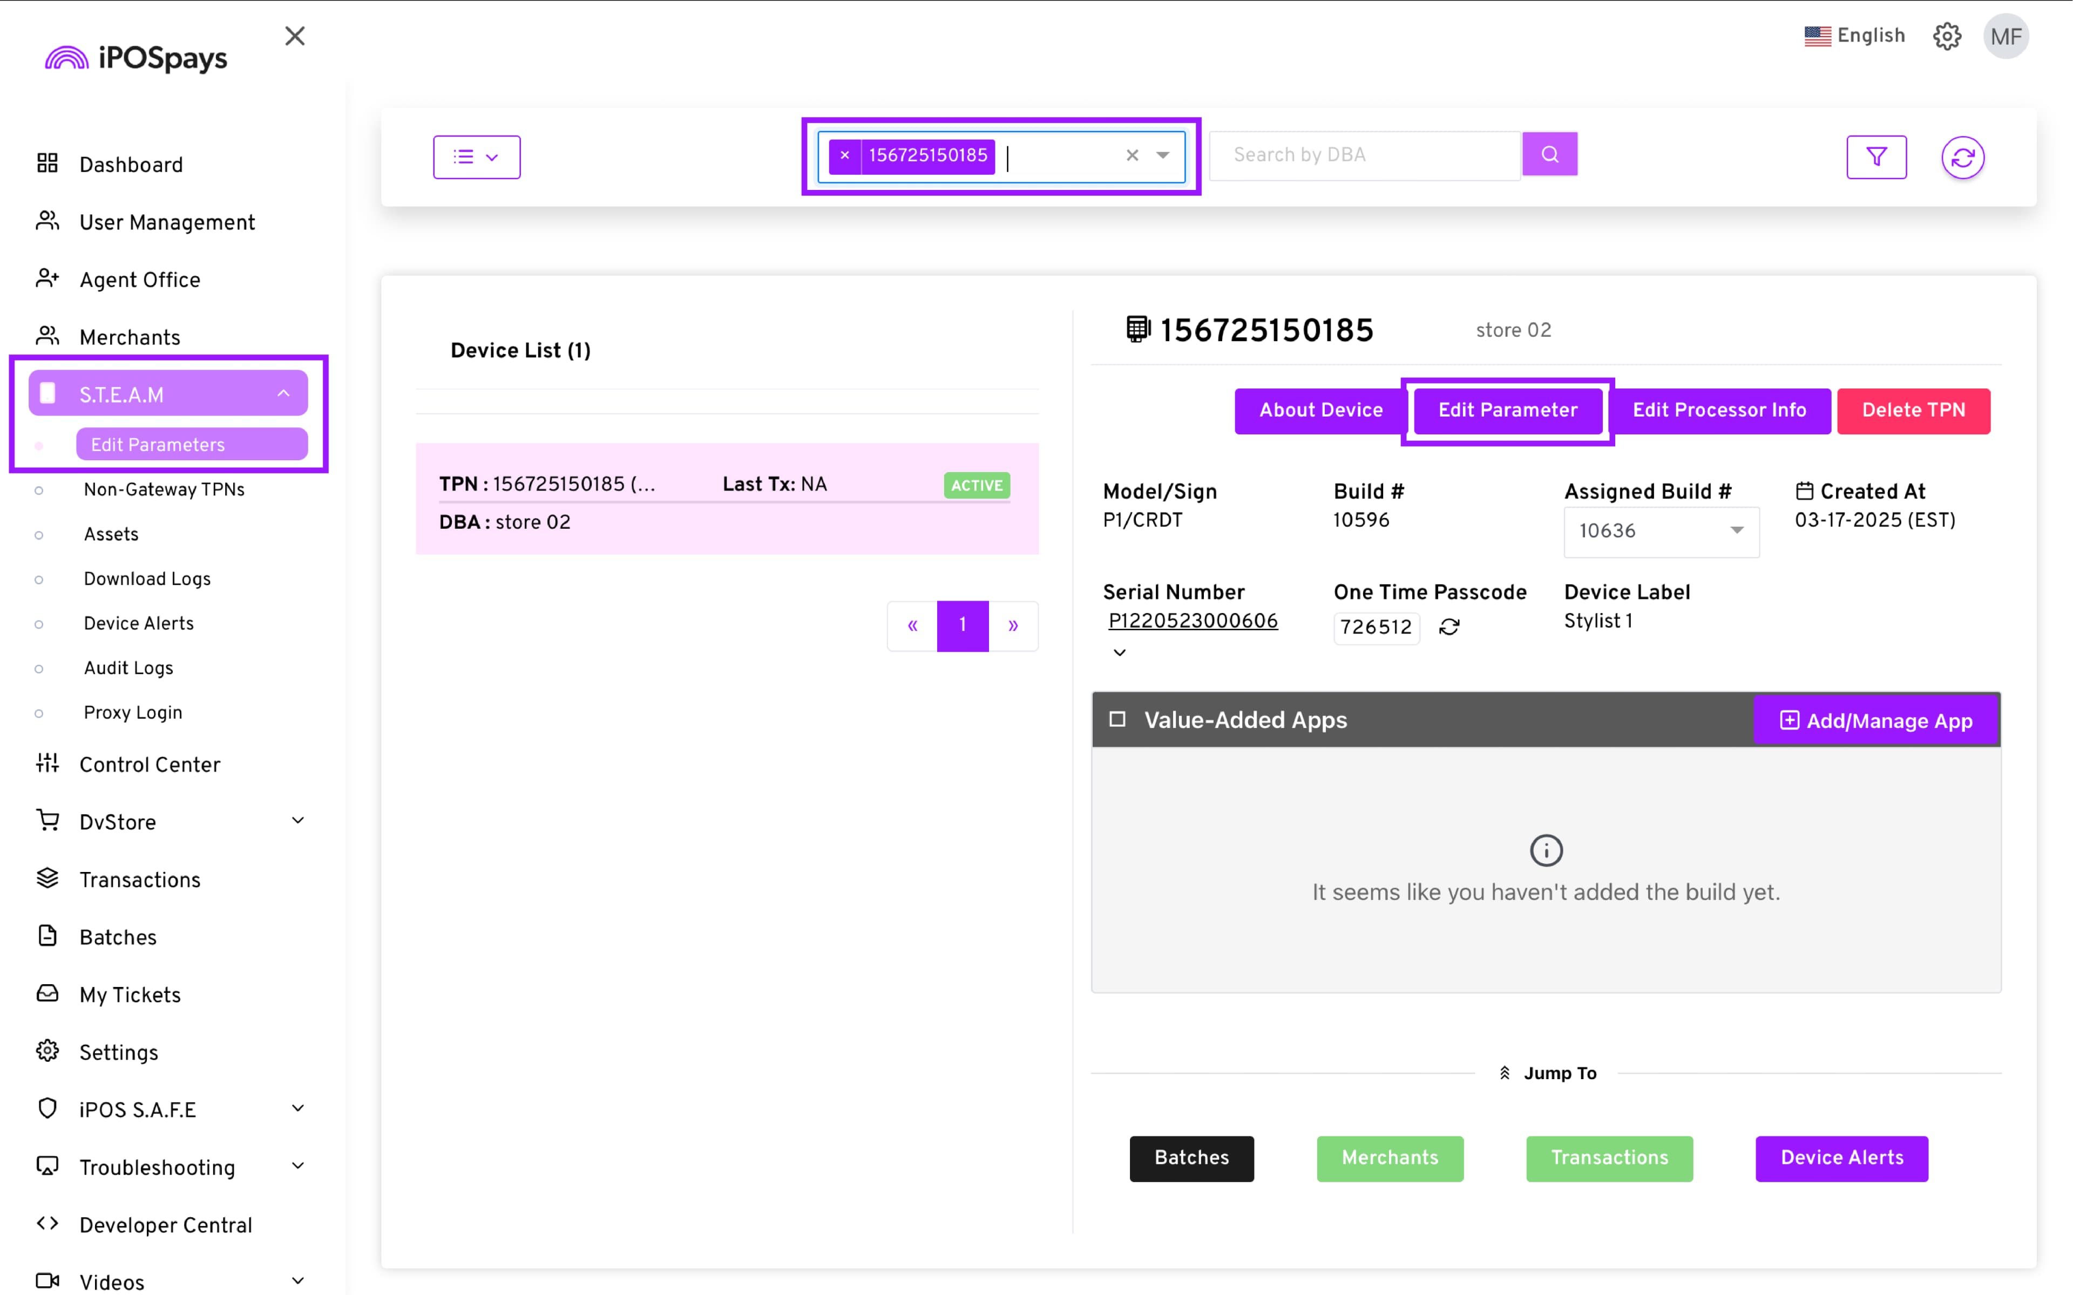The height and width of the screenshot is (1295, 2073).
Task: Open the filter funnel icon
Action: coord(1876,156)
